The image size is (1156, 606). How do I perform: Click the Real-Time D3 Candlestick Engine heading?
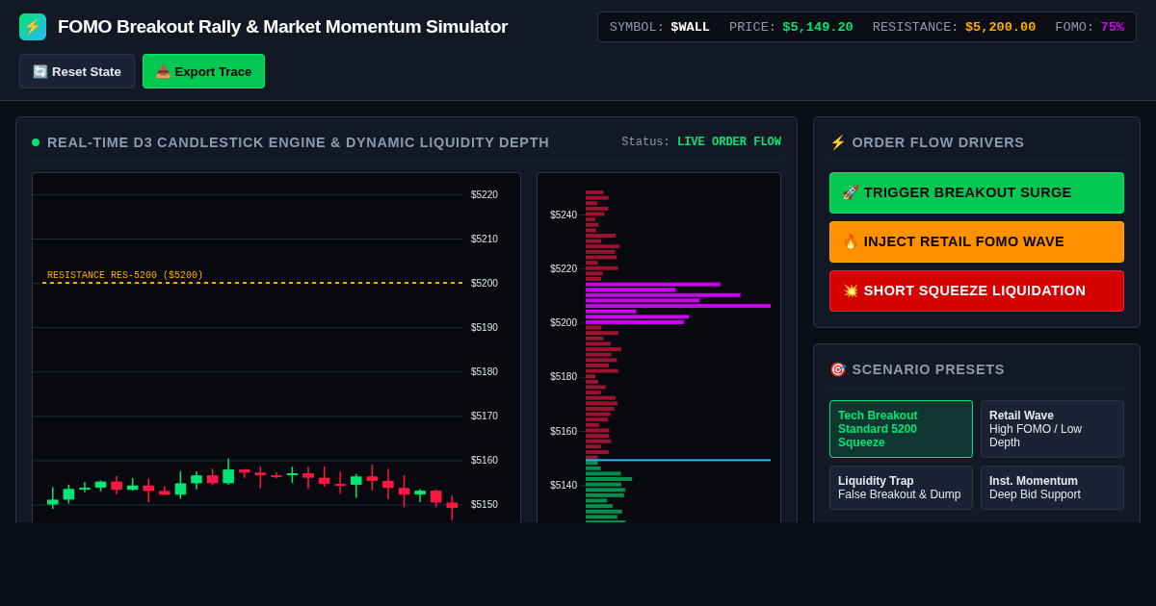[x=299, y=142]
